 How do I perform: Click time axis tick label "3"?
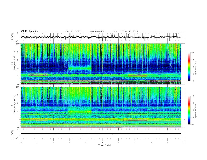(x=70, y=142)
